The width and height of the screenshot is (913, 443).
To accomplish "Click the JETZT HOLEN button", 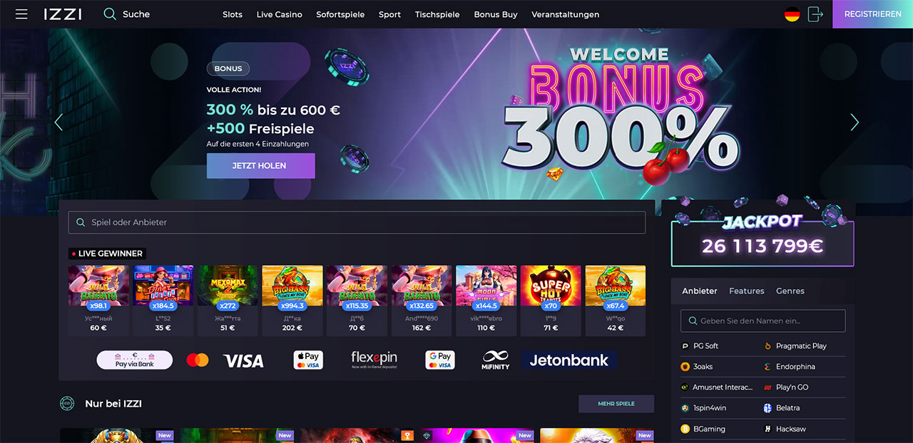I will pos(260,165).
